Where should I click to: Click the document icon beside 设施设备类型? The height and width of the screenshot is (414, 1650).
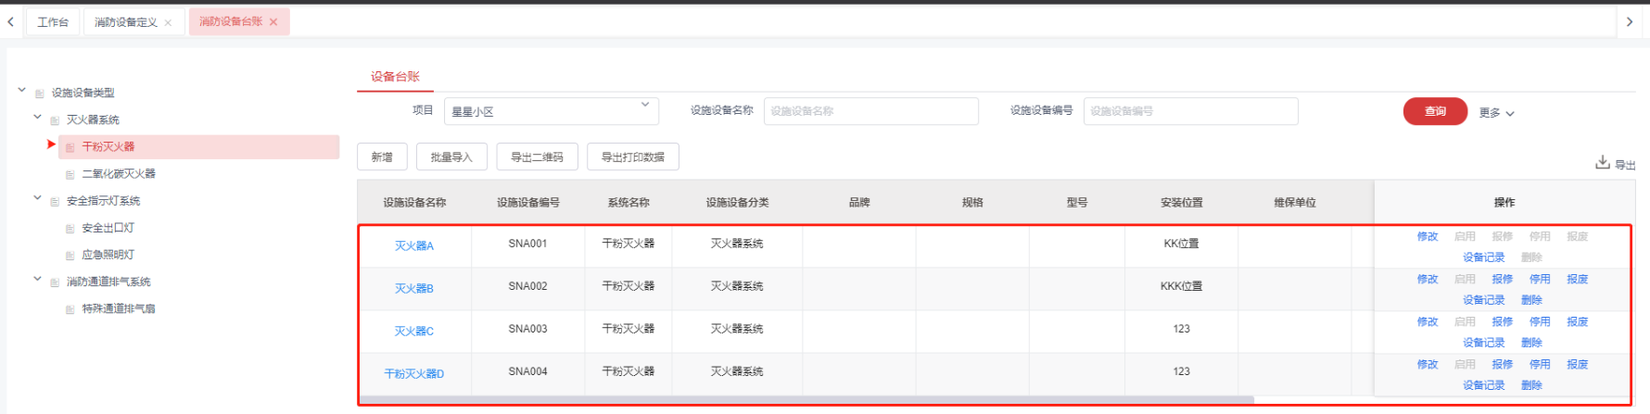40,94
